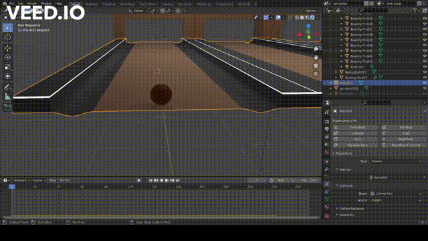The height and width of the screenshot is (241, 428).
Task: Click the Force Field physics button
Action: pos(356,127)
